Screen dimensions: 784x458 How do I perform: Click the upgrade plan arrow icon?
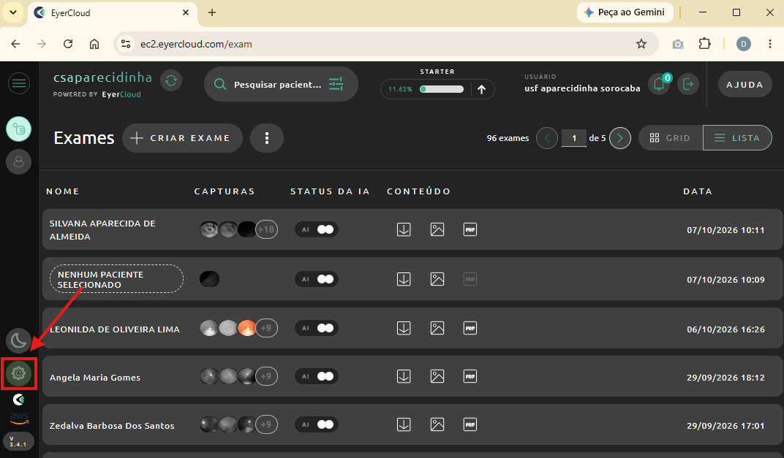(481, 89)
